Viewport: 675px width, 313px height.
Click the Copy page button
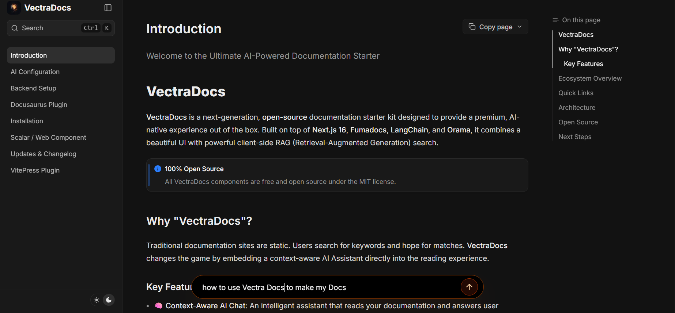[x=495, y=27]
